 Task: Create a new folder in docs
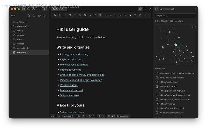pos(34,16)
